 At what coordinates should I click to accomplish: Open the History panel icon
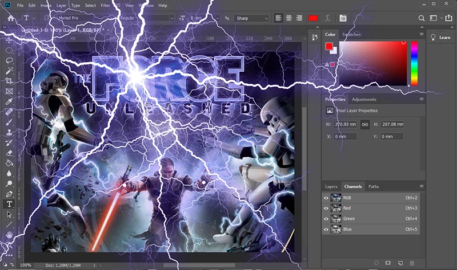315,38
